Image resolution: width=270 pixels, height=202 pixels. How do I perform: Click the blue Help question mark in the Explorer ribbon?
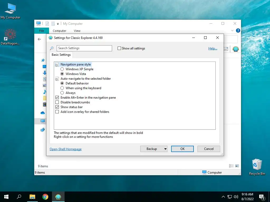[x=238, y=31]
